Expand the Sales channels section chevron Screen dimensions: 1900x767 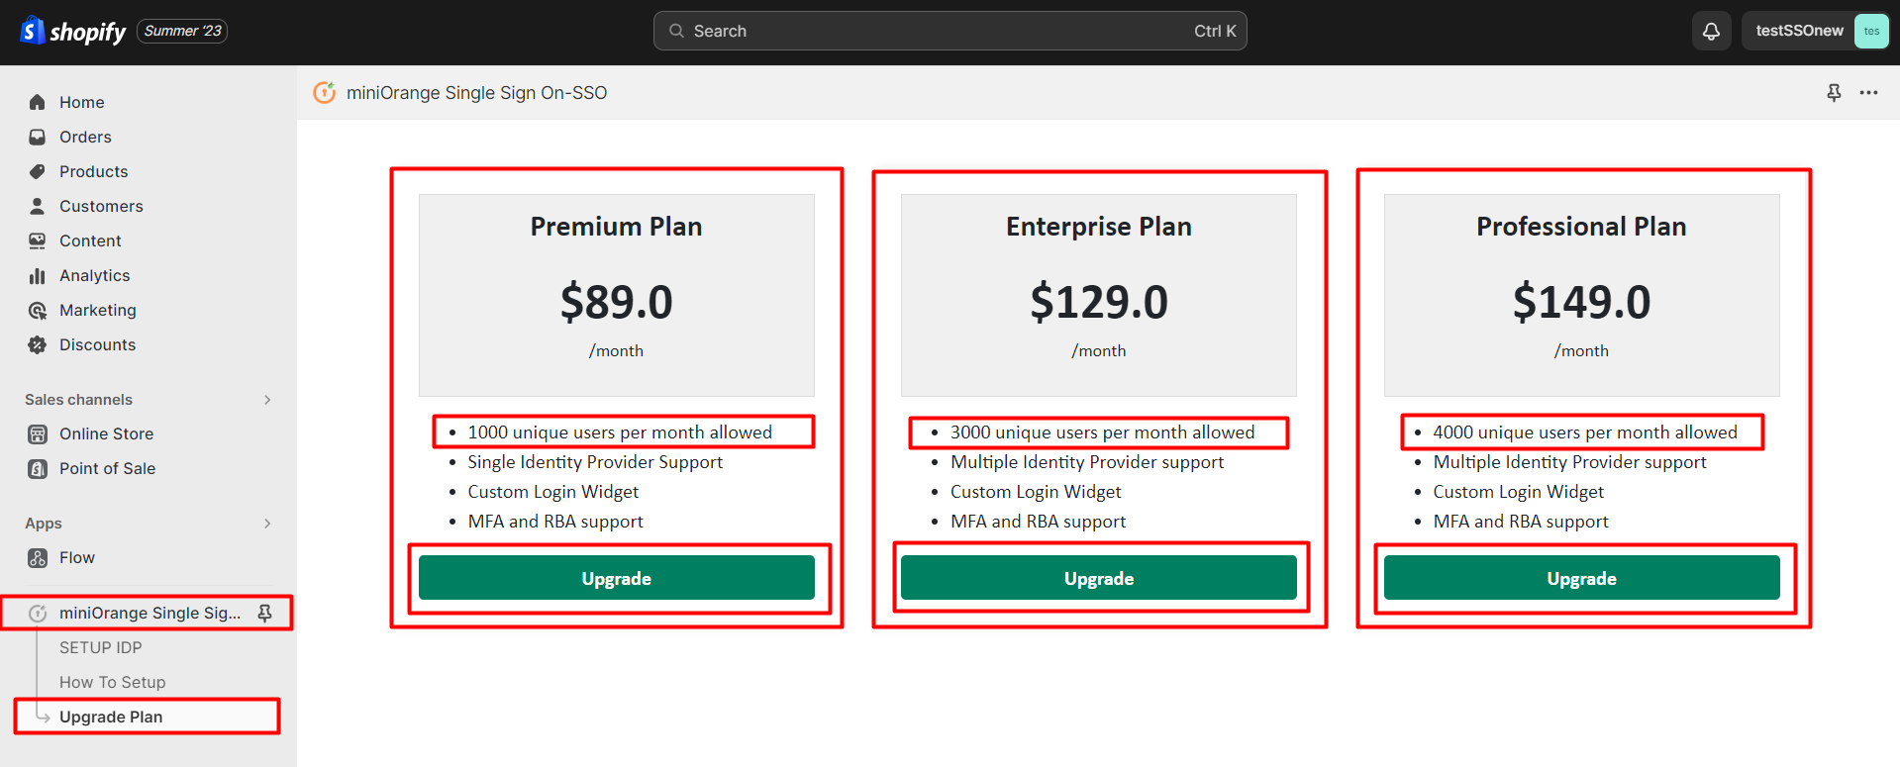click(267, 400)
